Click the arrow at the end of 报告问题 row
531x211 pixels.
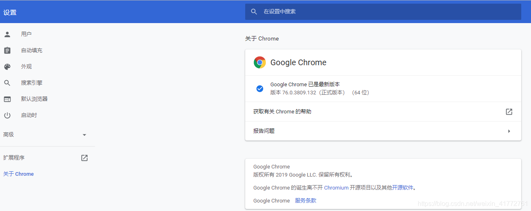click(x=509, y=131)
